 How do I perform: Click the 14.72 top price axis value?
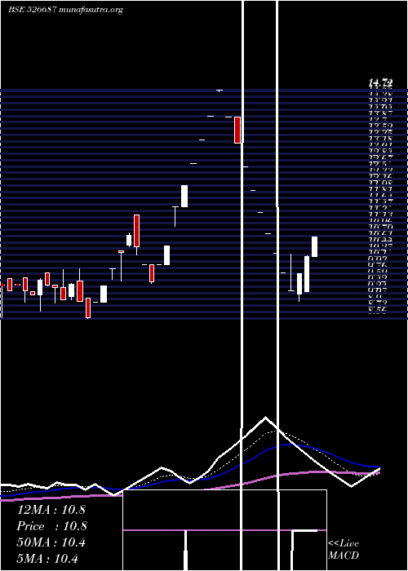point(381,83)
